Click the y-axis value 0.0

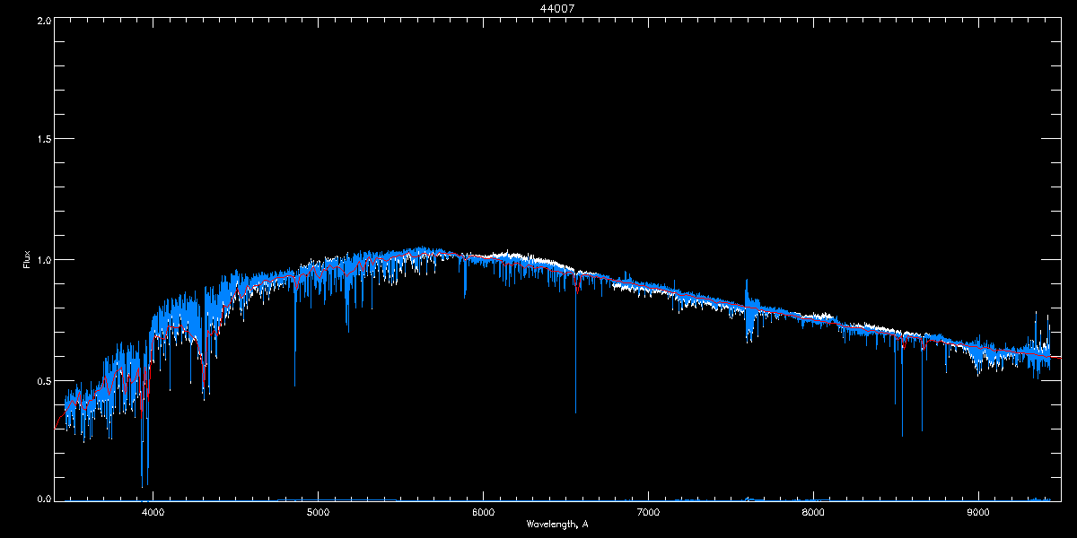(44, 499)
